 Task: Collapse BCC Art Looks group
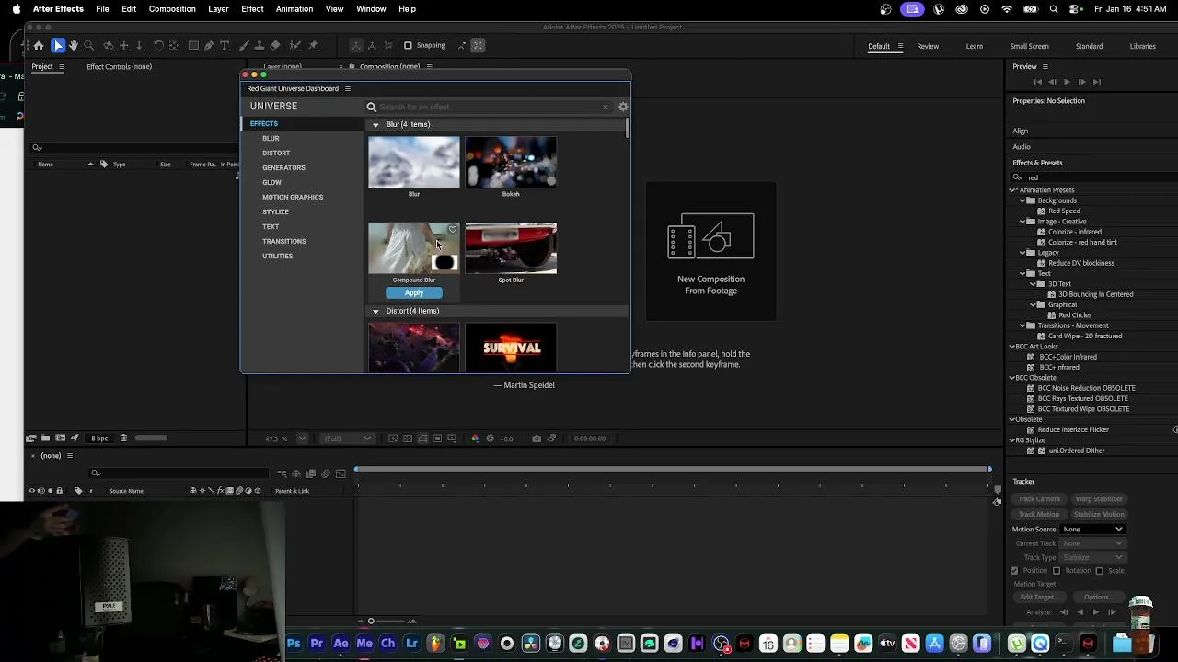point(1012,347)
